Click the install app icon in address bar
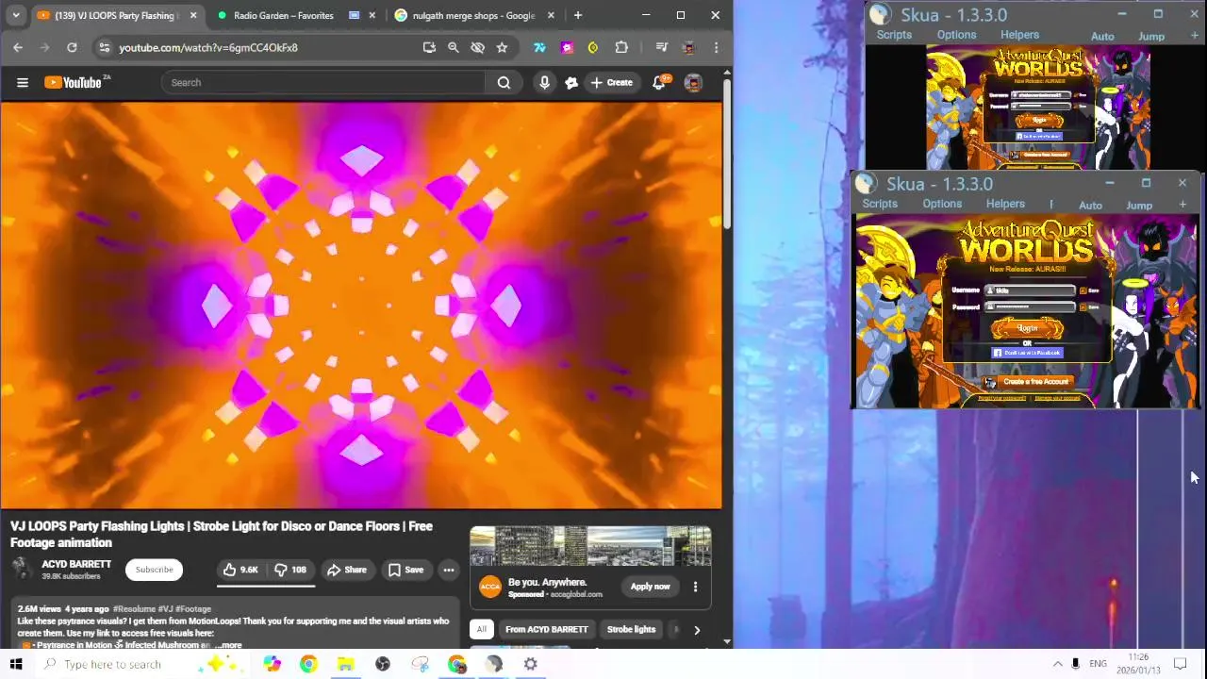Image resolution: width=1207 pixels, height=679 pixels. pos(429,47)
